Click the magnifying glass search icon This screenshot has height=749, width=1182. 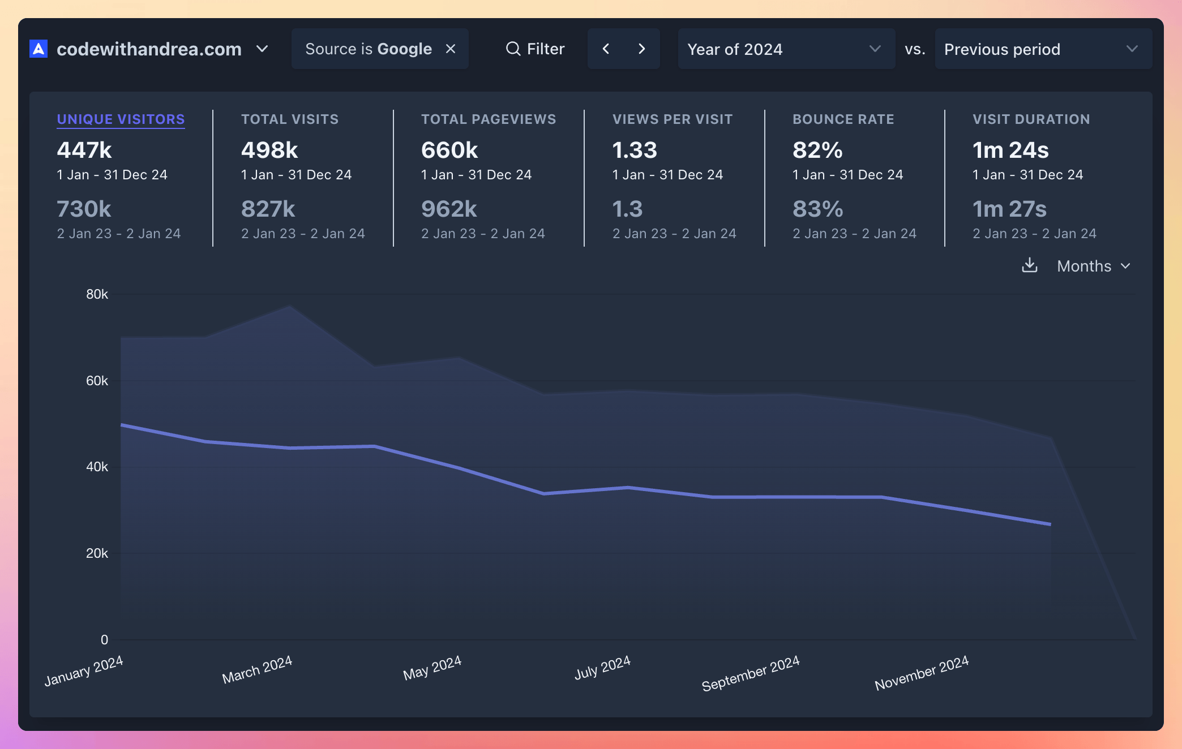512,49
